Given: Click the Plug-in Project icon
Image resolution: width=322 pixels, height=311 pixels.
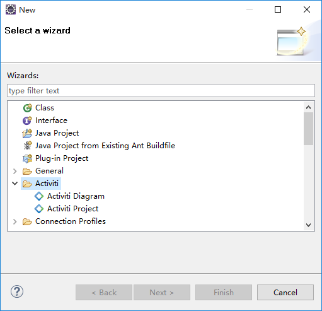Looking at the screenshot, I should [27, 158].
